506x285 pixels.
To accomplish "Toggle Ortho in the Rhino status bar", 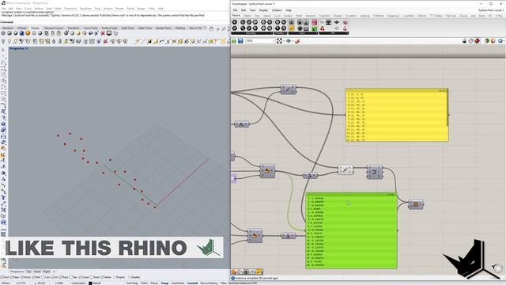I will tap(144, 283).
